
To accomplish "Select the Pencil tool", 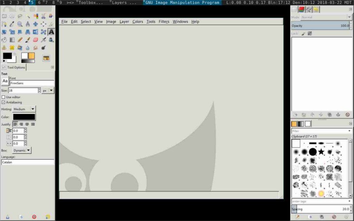I will pos(20,40).
